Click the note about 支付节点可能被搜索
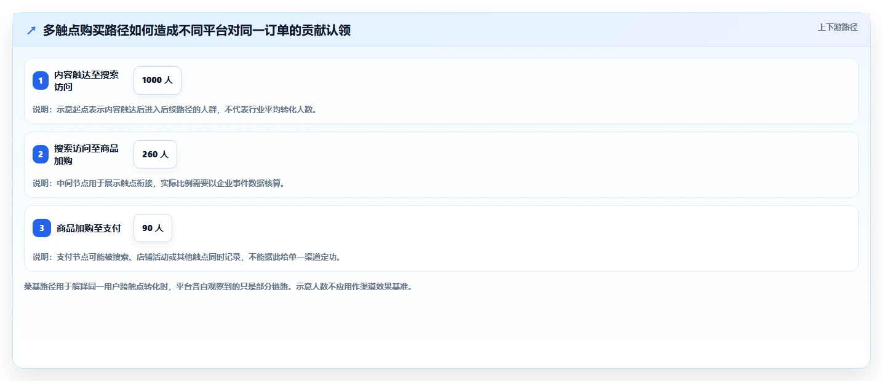 pyautogui.click(x=187, y=257)
